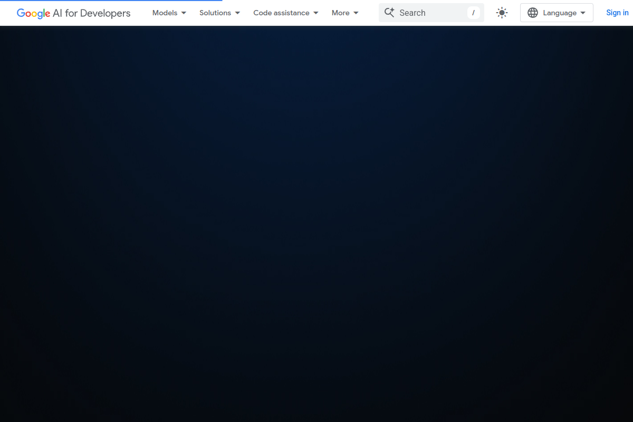This screenshot has width=633, height=422.
Task: Expand the dropdown arrow beside More
Action: [356, 13]
